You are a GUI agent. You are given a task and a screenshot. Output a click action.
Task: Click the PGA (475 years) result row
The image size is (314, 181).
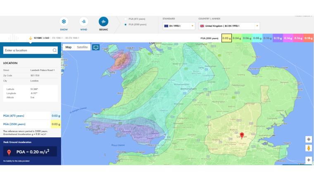click(x=31, y=116)
